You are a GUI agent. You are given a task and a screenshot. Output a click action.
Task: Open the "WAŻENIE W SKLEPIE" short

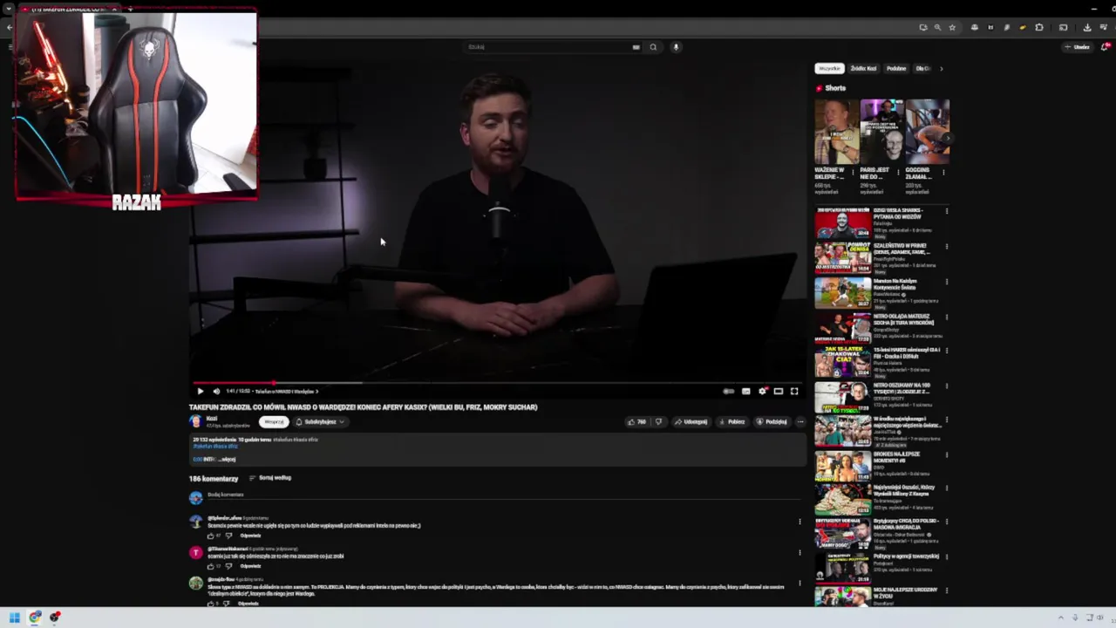click(836, 132)
